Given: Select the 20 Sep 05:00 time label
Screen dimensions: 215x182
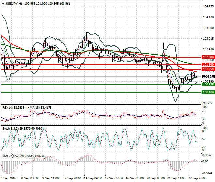Looking at the screenshot, I should pyautogui.click(x=155, y=178).
